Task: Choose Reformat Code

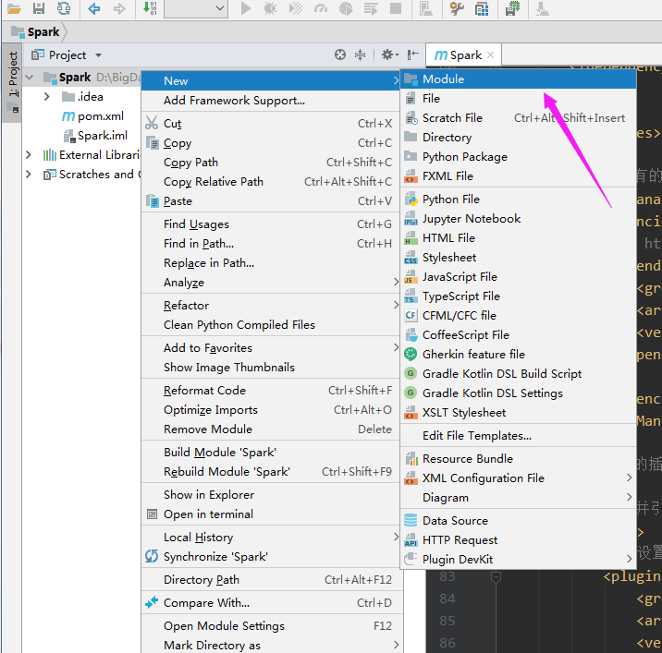Action: pos(271,391)
